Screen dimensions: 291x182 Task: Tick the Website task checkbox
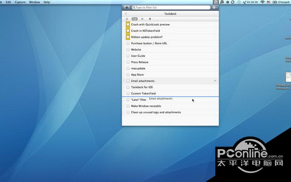click(128, 49)
